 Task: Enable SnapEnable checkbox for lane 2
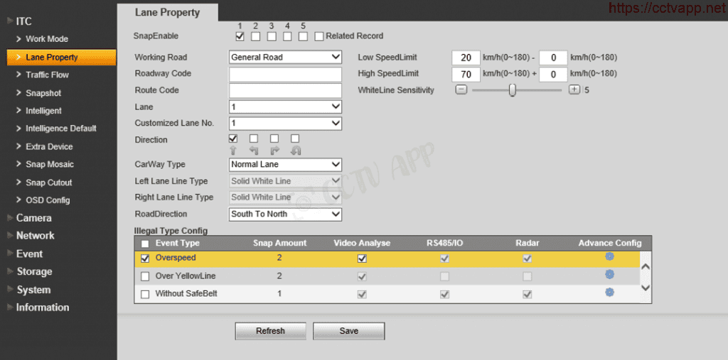pos(255,36)
